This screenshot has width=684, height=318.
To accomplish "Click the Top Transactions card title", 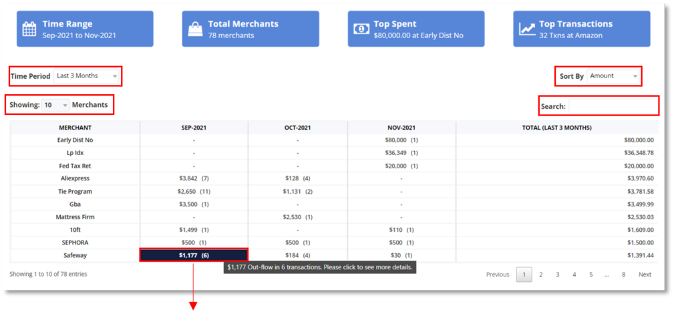I will pyautogui.click(x=576, y=24).
